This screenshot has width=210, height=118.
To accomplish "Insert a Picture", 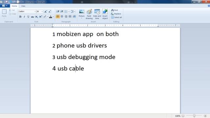I will click(81, 13).
